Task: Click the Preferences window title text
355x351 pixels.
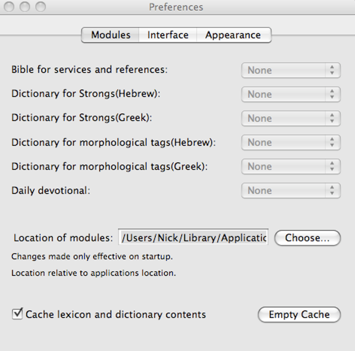Action: click(x=176, y=7)
